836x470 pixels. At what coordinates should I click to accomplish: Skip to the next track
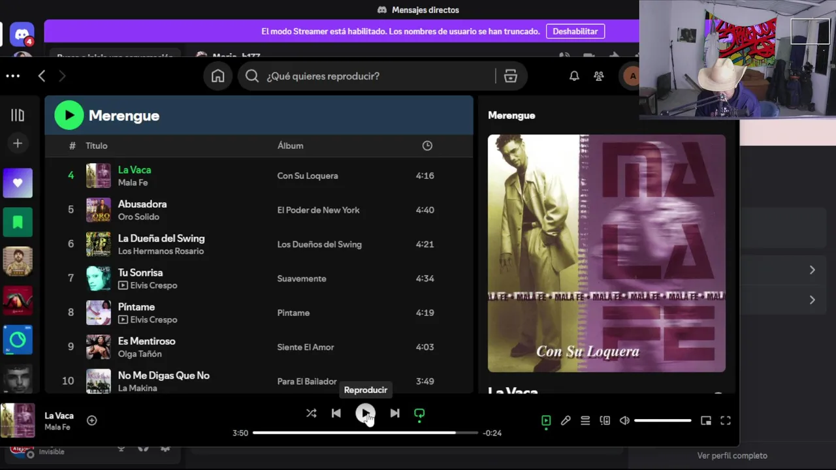[x=394, y=413]
